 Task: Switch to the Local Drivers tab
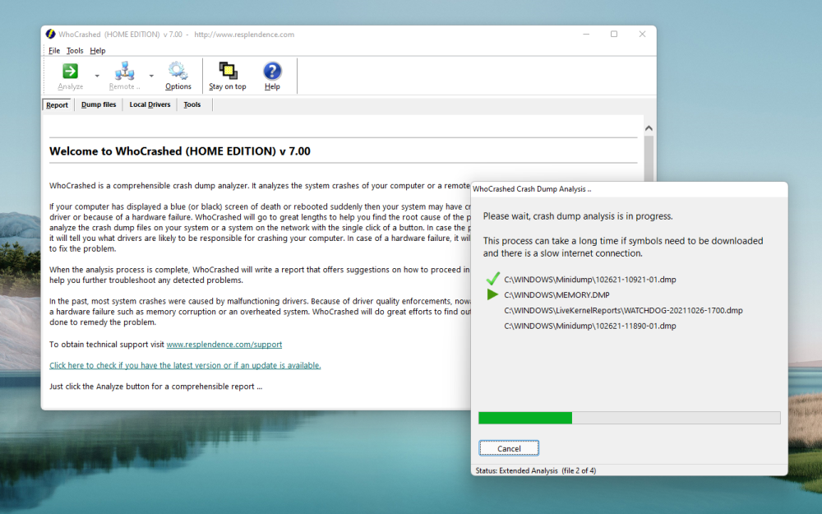[150, 104]
